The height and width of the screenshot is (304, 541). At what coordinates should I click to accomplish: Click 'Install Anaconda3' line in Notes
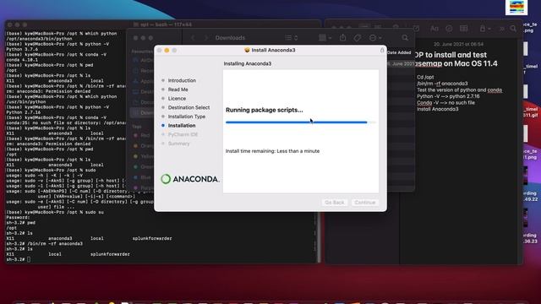click(438, 109)
